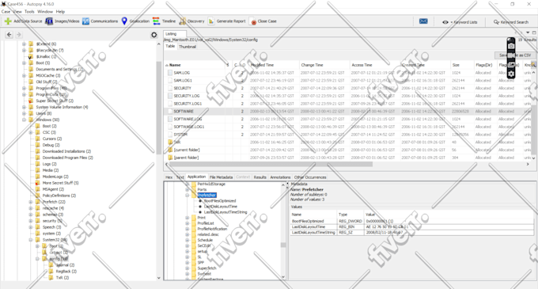
Task: Select the [parent folder] icon in listing
Action: [x=170, y=158]
